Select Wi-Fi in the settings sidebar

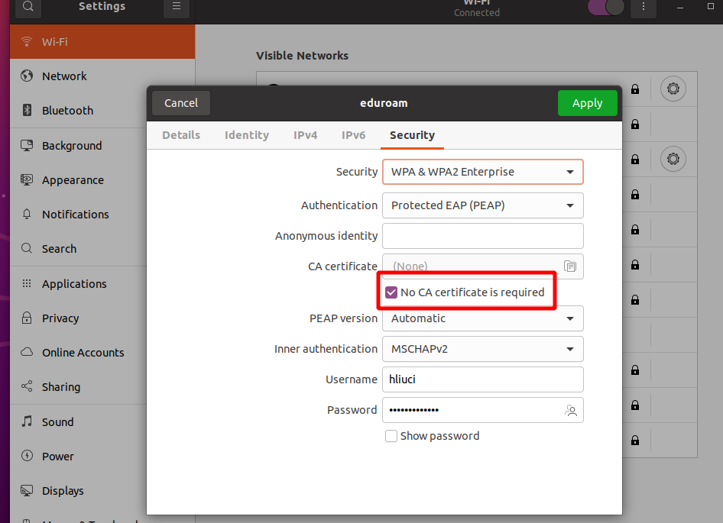pyautogui.click(x=102, y=41)
